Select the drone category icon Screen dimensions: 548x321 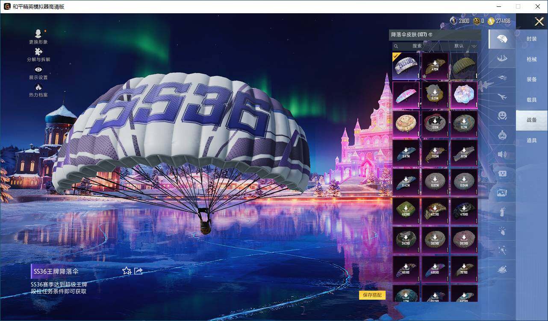point(502,77)
